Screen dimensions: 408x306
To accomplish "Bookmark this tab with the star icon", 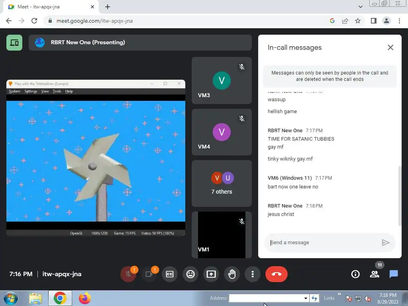I will 358,21.
